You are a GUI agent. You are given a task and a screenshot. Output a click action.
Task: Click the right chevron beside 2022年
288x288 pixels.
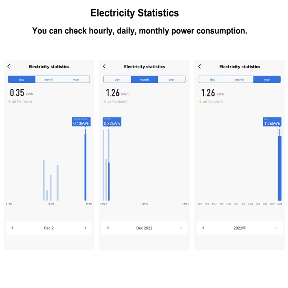(x=276, y=228)
